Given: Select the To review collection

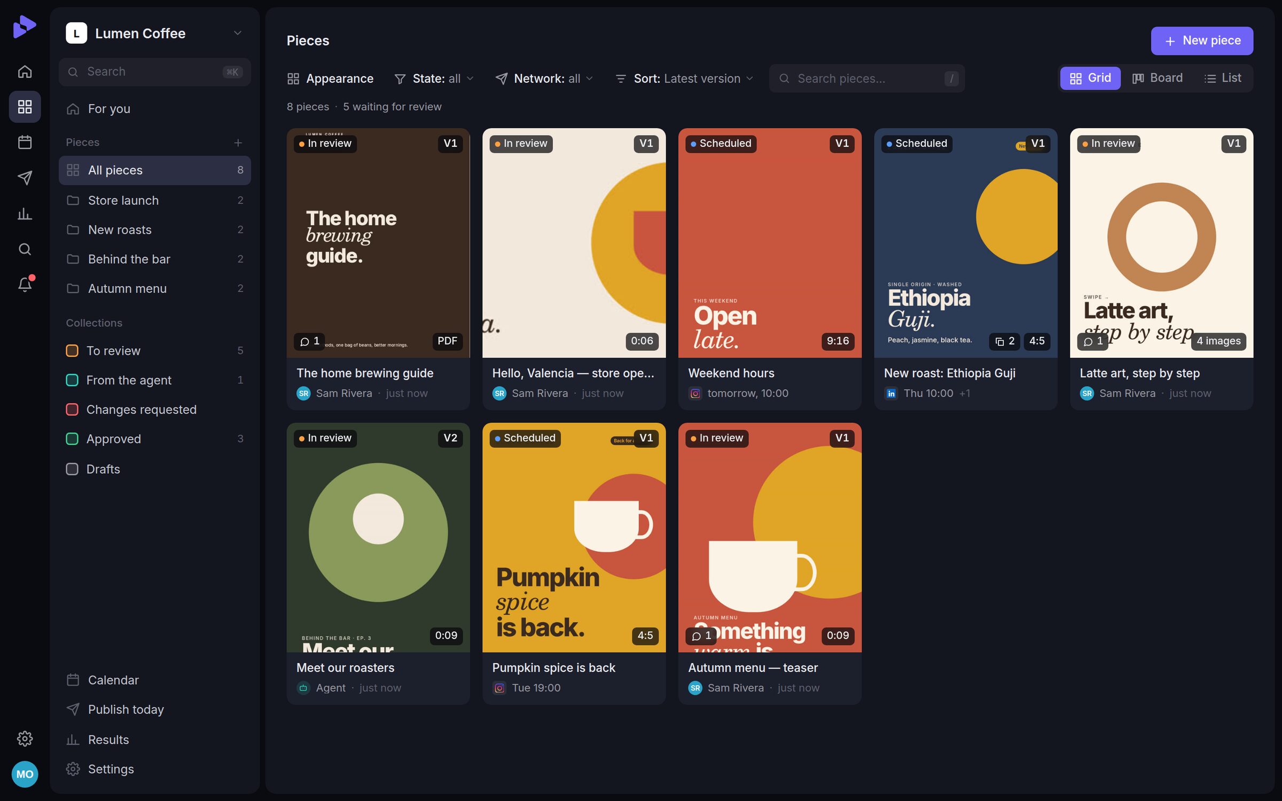Looking at the screenshot, I should pos(154,351).
